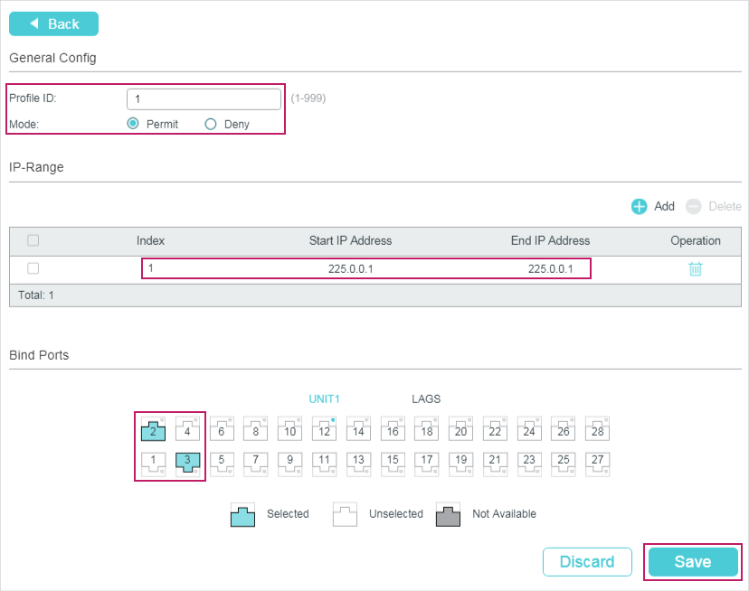Select the Permit mode radio button
The height and width of the screenshot is (591, 749).
(x=133, y=124)
